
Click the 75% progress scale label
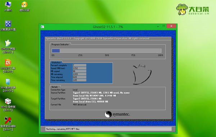point(133,55)
